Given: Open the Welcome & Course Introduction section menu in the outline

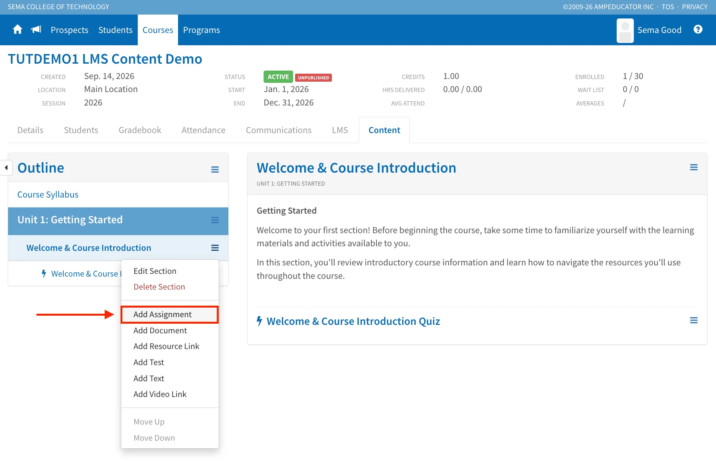Looking at the screenshot, I should [215, 248].
